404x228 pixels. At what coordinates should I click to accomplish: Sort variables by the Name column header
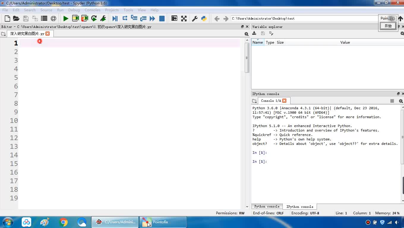click(258, 42)
